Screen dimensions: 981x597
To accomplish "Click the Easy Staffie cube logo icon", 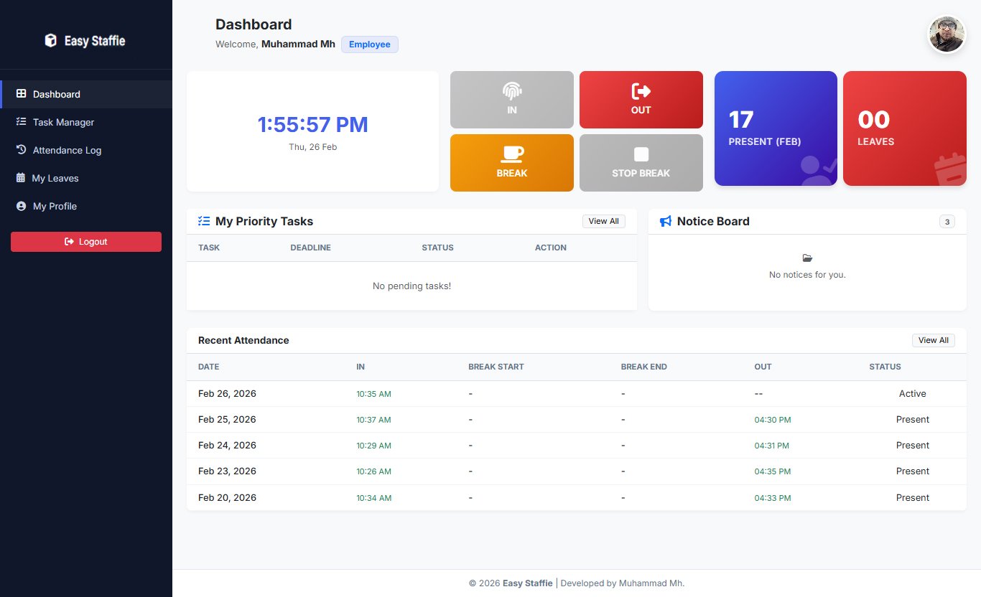I will 50,41.
